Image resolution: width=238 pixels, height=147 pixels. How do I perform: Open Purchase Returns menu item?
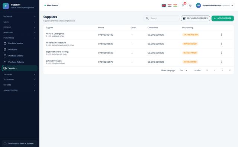(x=19, y=62)
